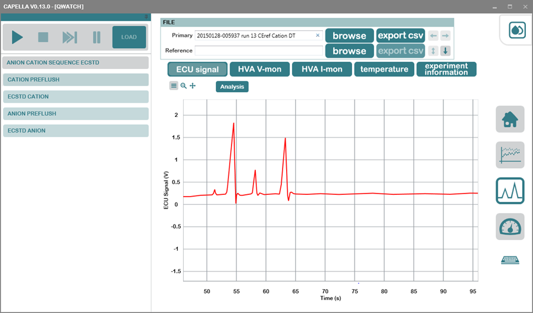The width and height of the screenshot is (533, 313).
Task: Start the sequence with the play icon
Action: [x=17, y=37]
